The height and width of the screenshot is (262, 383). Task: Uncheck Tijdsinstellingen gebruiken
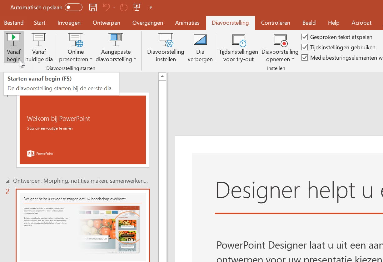[x=305, y=47]
